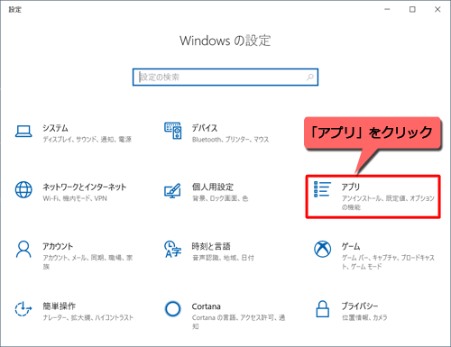Screen dimensions: 451x347
Task: Click the description 背景、ロック画面、色
Action: coord(220,198)
